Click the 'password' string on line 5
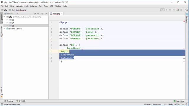189x106 pixels. [x=92, y=35]
